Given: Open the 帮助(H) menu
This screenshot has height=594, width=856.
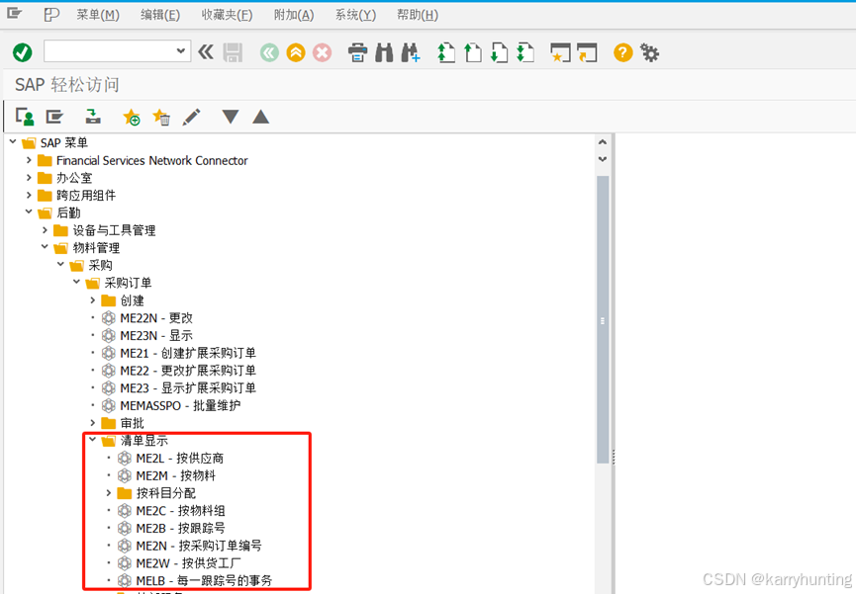Looking at the screenshot, I should 417,15.
